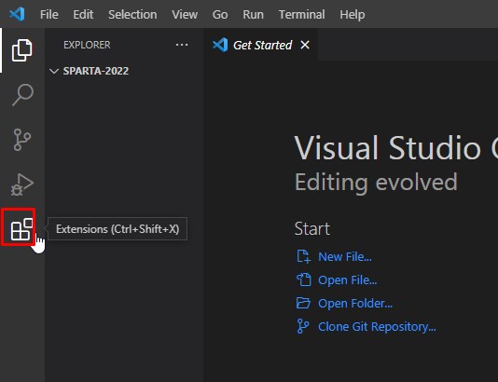Open the Go menu
Image resolution: width=498 pixels, height=382 pixels.
click(220, 15)
